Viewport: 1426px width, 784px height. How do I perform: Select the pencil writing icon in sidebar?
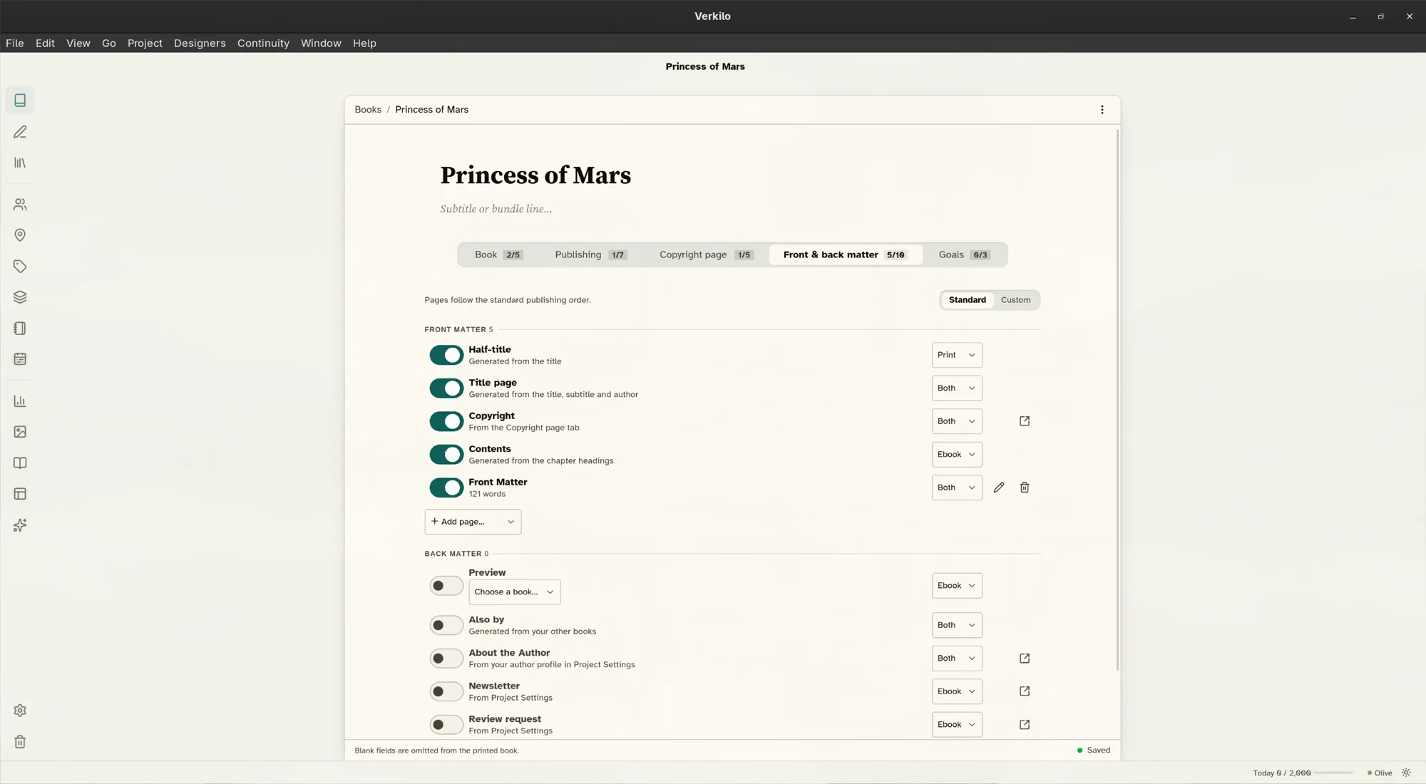tap(20, 132)
